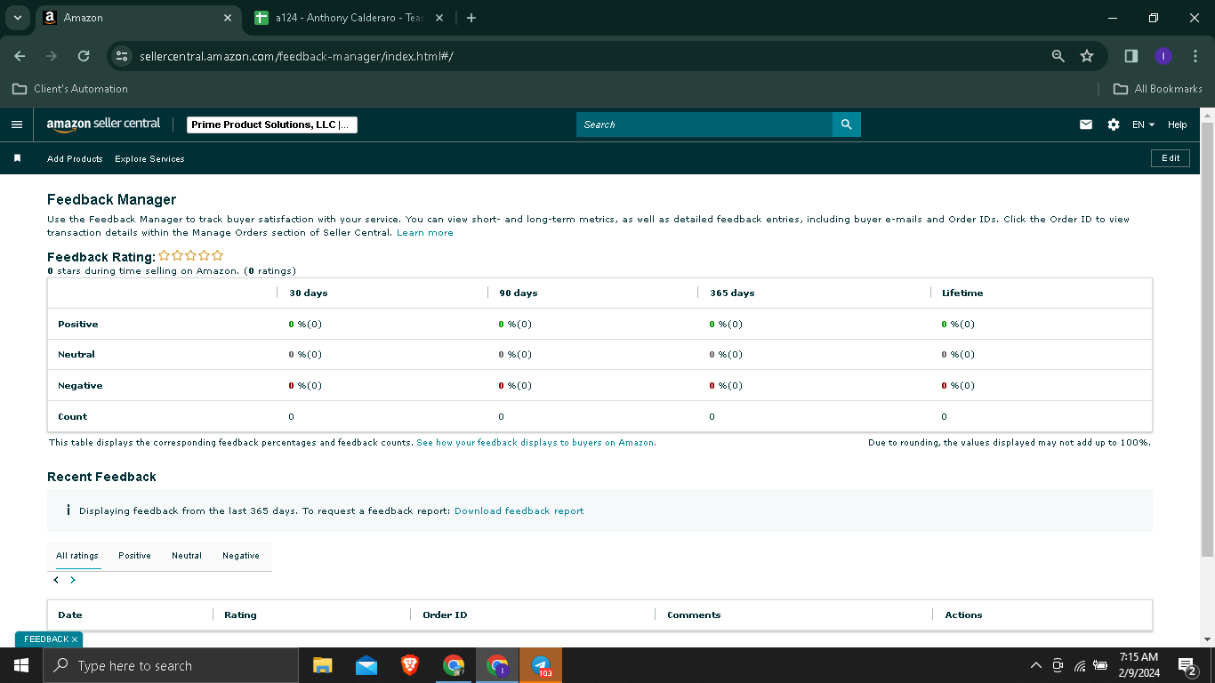Click Download feedback report link
1215x683 pixels.
tap(519, 511)
